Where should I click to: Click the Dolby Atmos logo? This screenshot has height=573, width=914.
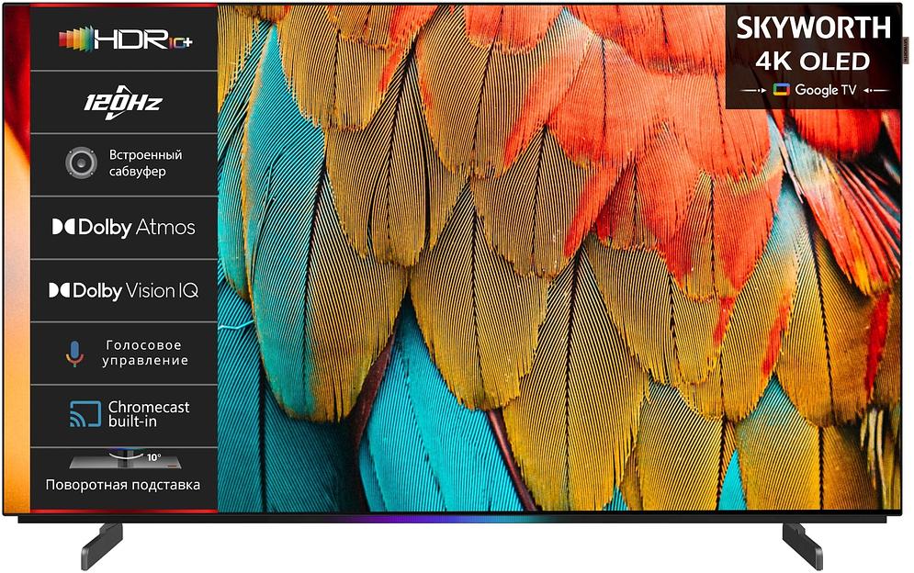pyautogui.click(x=124, y=227)
